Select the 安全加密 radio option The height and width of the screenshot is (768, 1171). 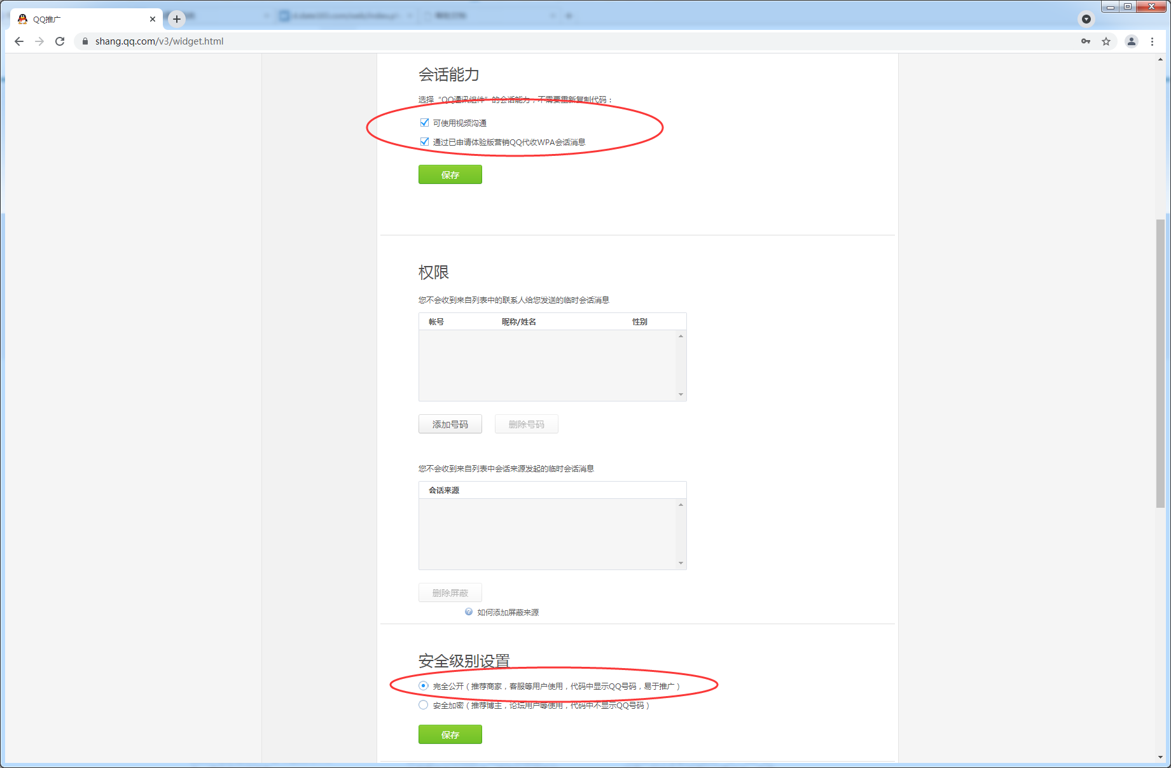424,705
